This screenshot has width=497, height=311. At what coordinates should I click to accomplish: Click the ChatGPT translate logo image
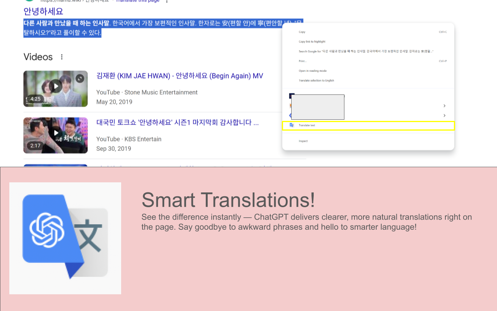tap(65, 238)
